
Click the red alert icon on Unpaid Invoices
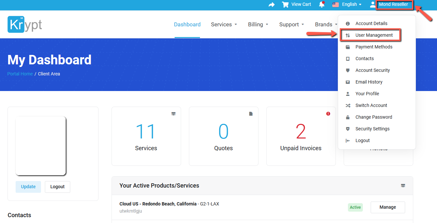coord(328,114)
